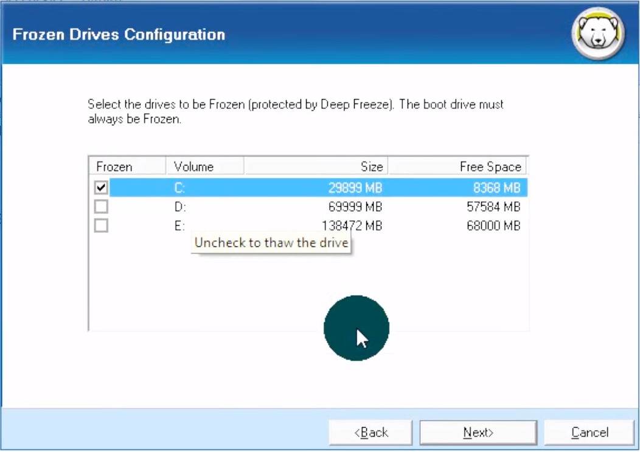Screen dimensions: 640x452
Task: Select the E: volume row
Action: pos(179,226)
